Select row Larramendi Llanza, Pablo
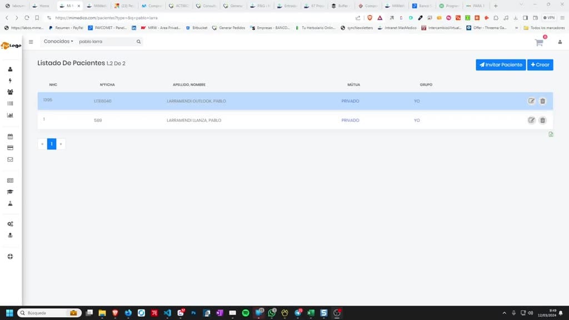 tap(295, 120)
